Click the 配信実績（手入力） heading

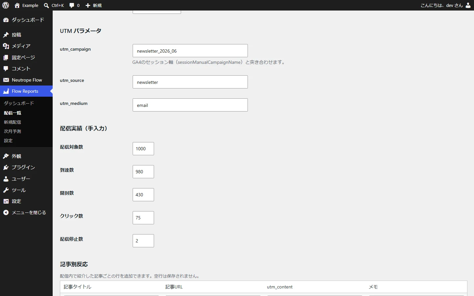point(84,129)
